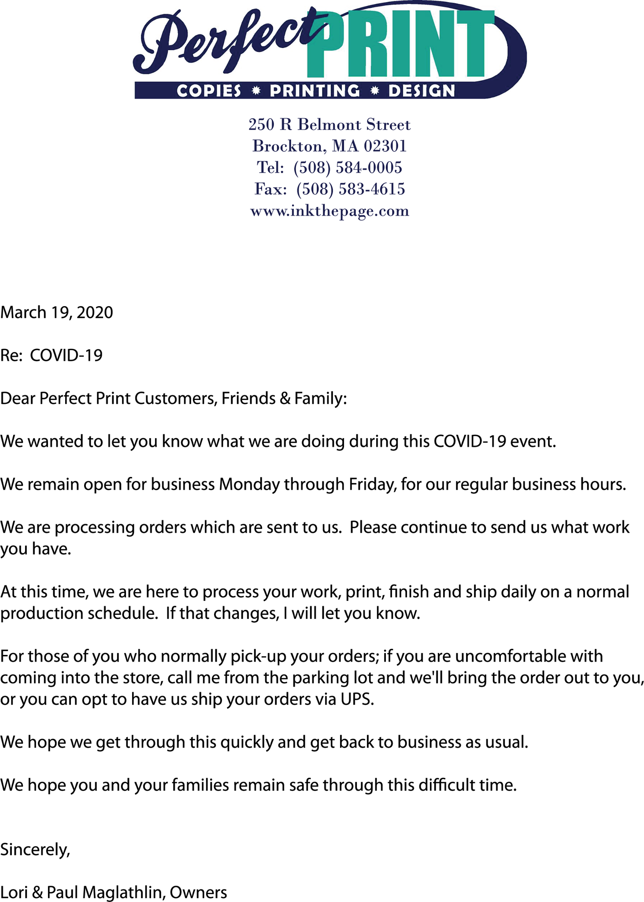644x902 pixels.
Task: Click the cursive Perfect script in logo
Action: click(229, 42)
